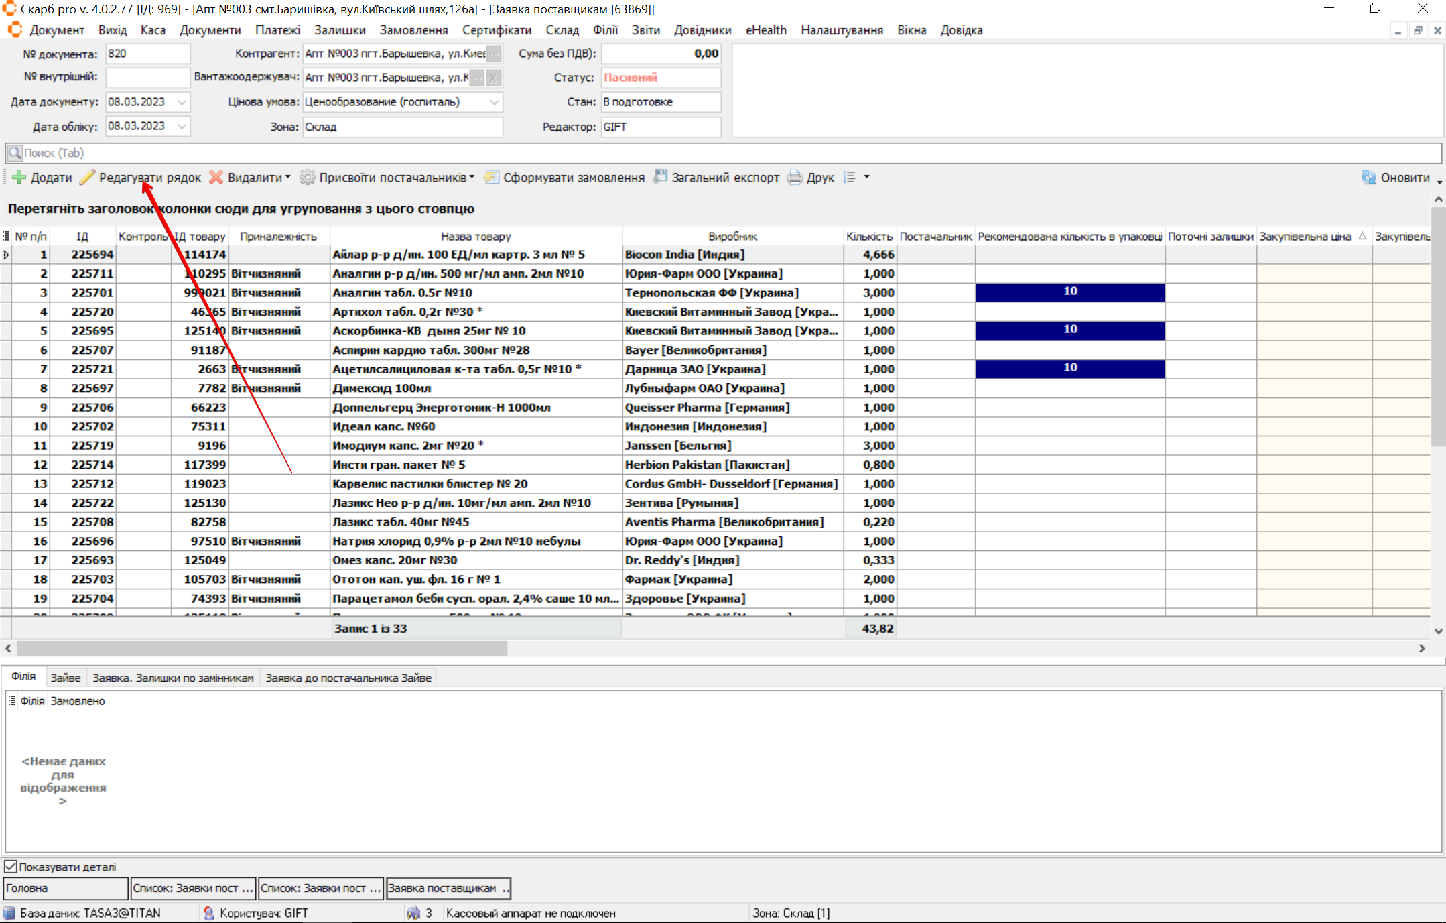The width and height of the screenshot is (1446, 923).
Task: Click the gear Присвоїти постачальників icon
Action: pos(307,178)
